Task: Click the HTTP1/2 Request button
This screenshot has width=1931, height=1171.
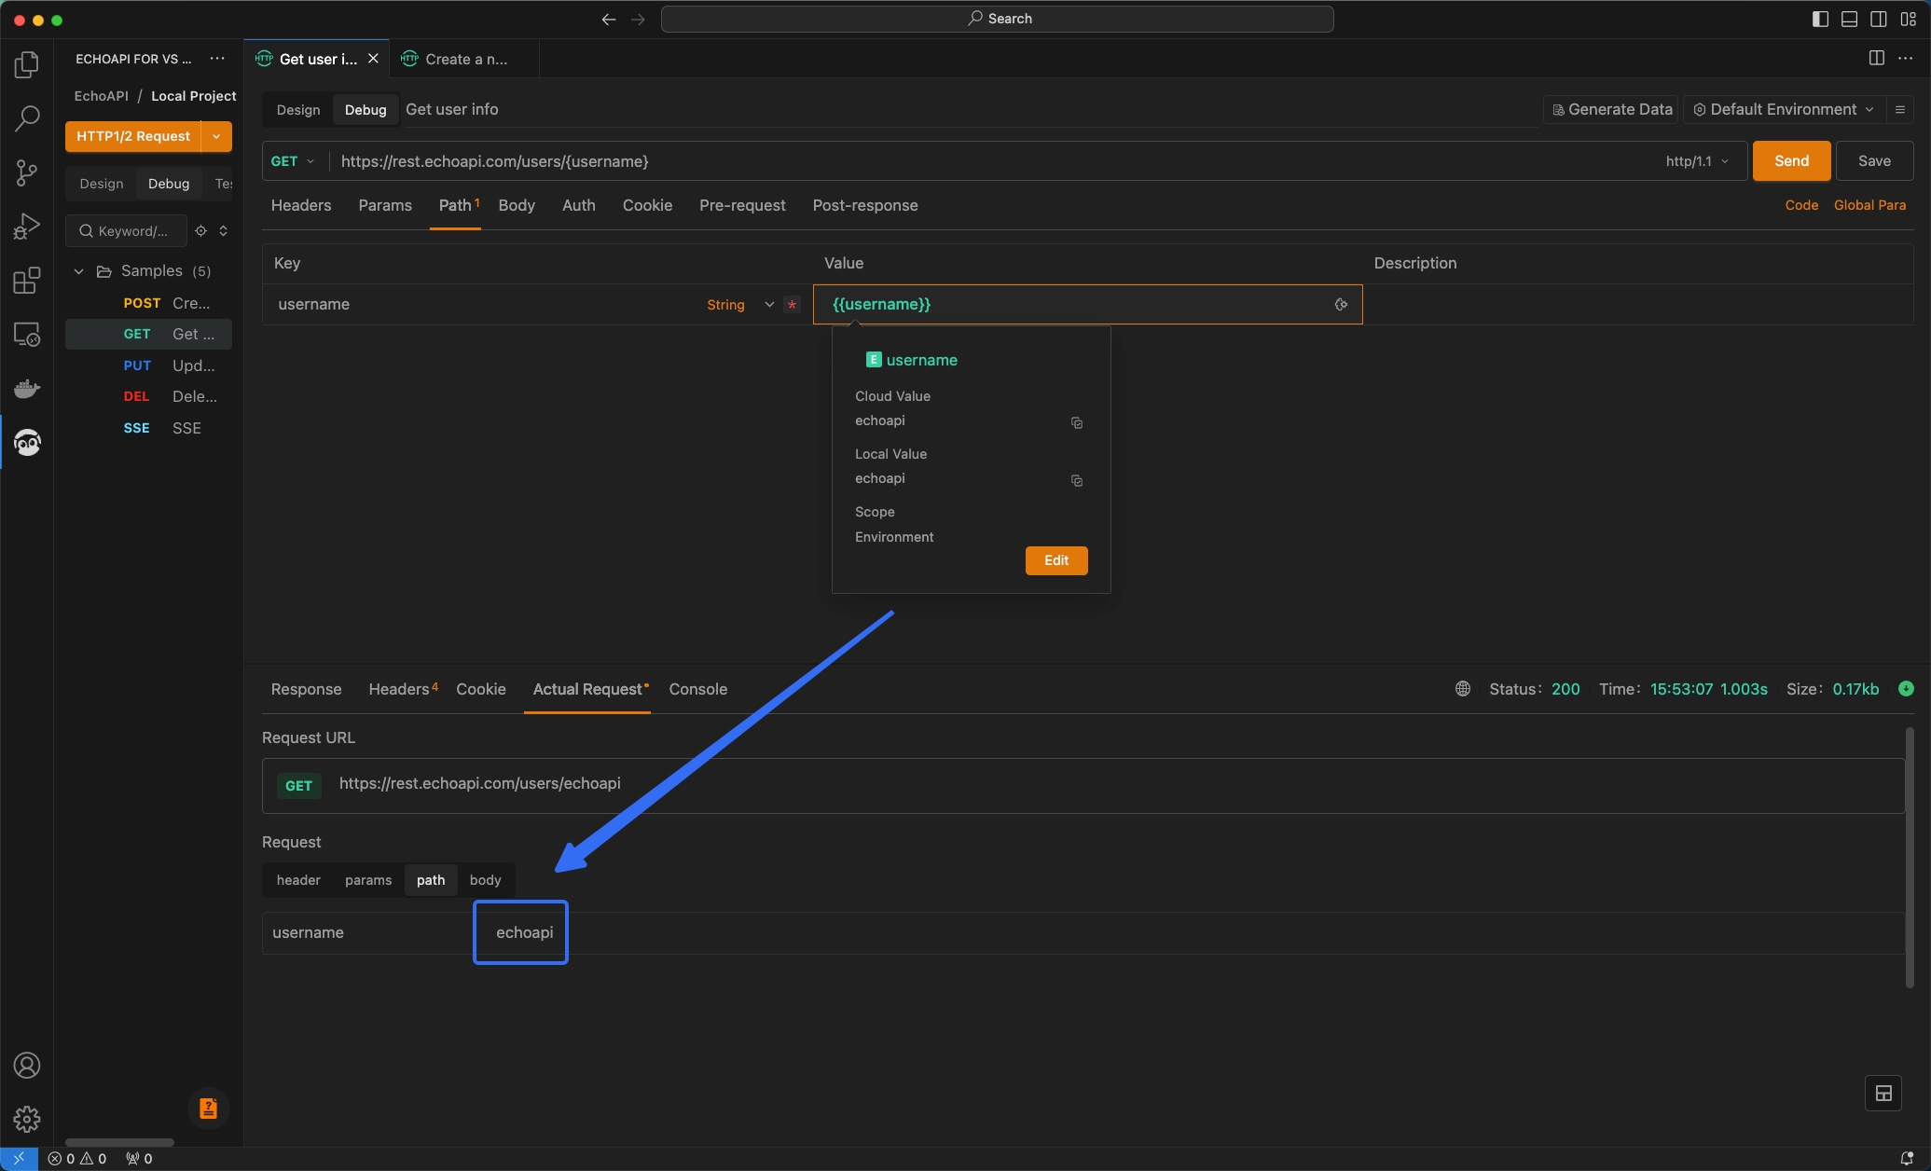Action: [x=133, y=136]
